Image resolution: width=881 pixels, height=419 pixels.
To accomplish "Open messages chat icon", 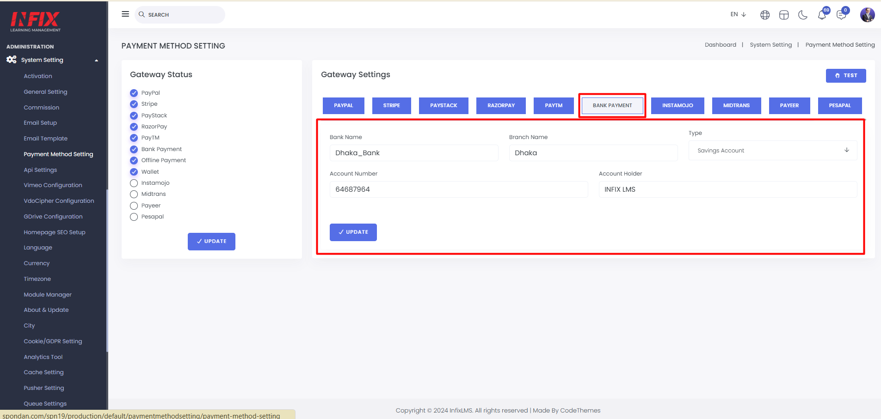I will click(841, 15).
